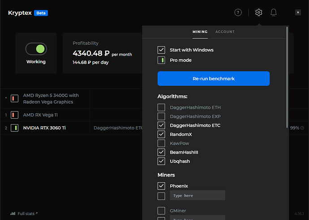Close the Kryptex window

298,13
